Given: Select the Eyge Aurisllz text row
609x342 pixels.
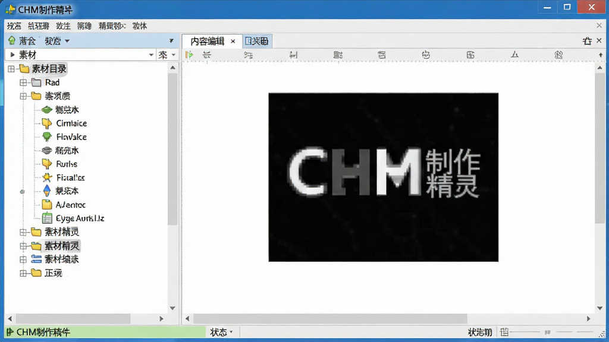Looking at the screenshot, I should [x=80, y=218].
